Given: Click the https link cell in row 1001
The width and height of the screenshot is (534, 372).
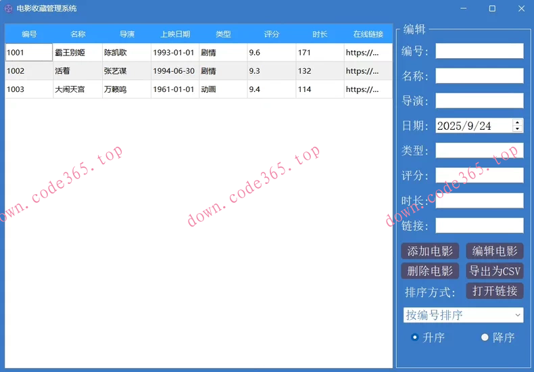Looking at the screenshot, I should pyautogui.click(x=368, y=53).
